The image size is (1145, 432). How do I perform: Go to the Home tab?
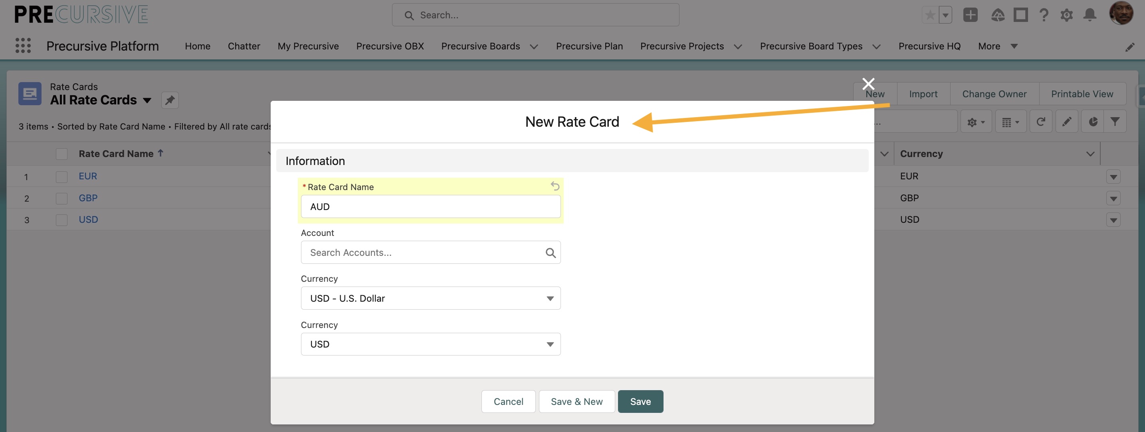(x=198, y=46)
